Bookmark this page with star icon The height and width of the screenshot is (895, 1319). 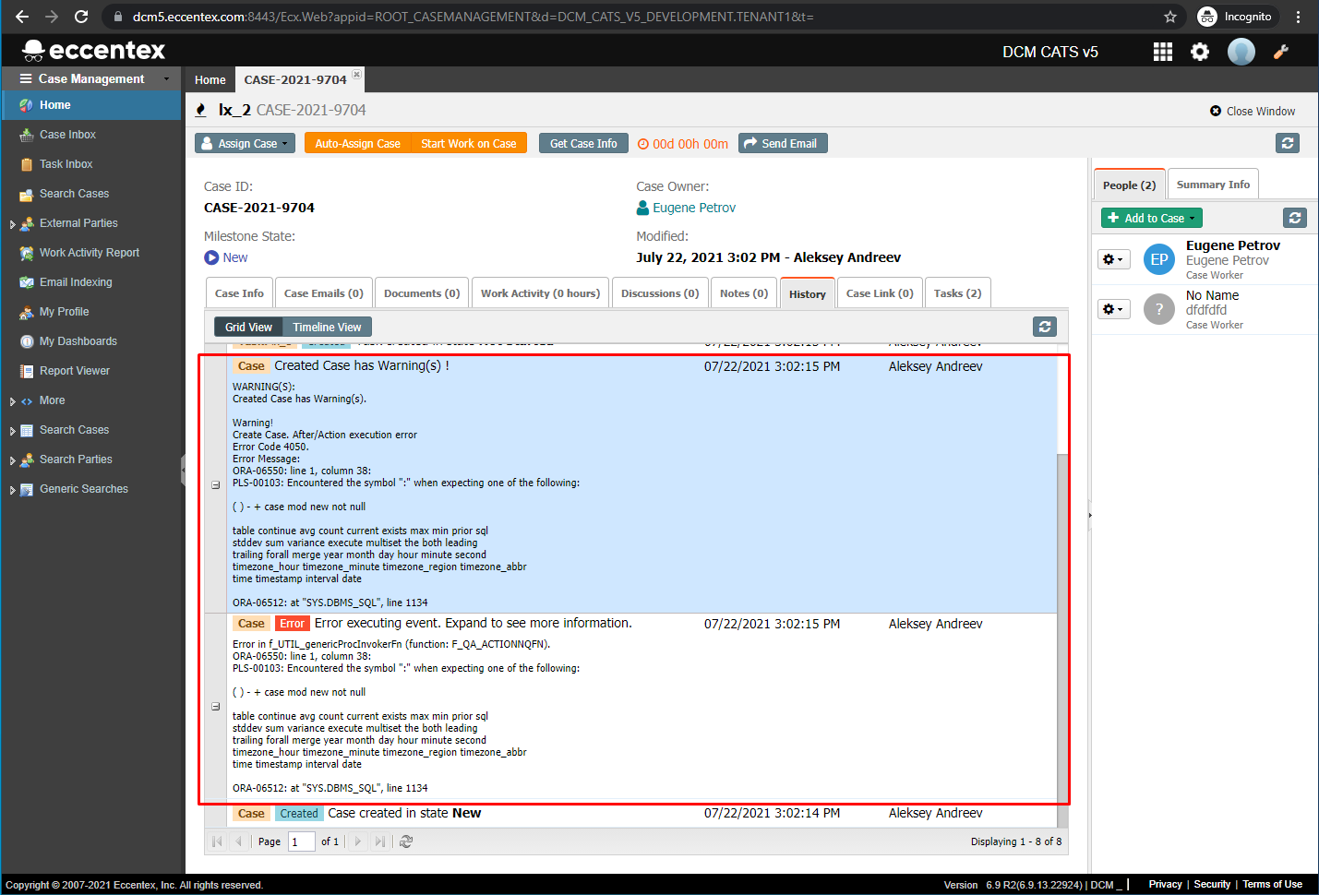[1170, 17]
